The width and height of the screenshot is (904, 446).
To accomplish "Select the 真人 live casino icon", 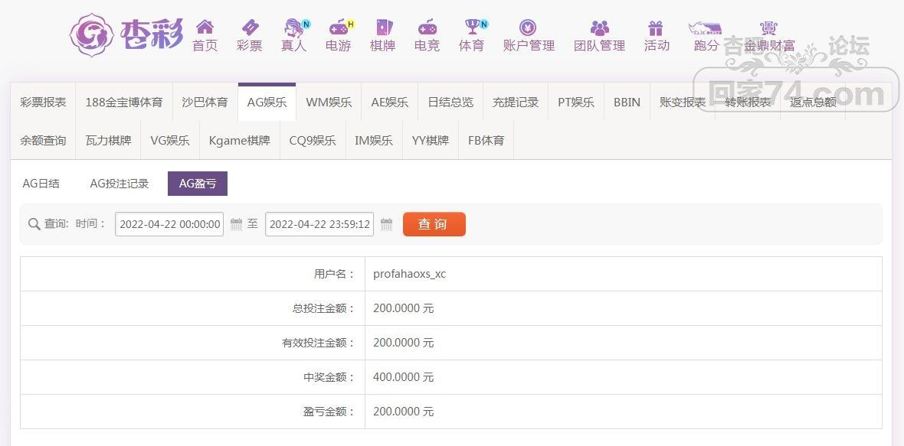I will click(x=293, y=28).
